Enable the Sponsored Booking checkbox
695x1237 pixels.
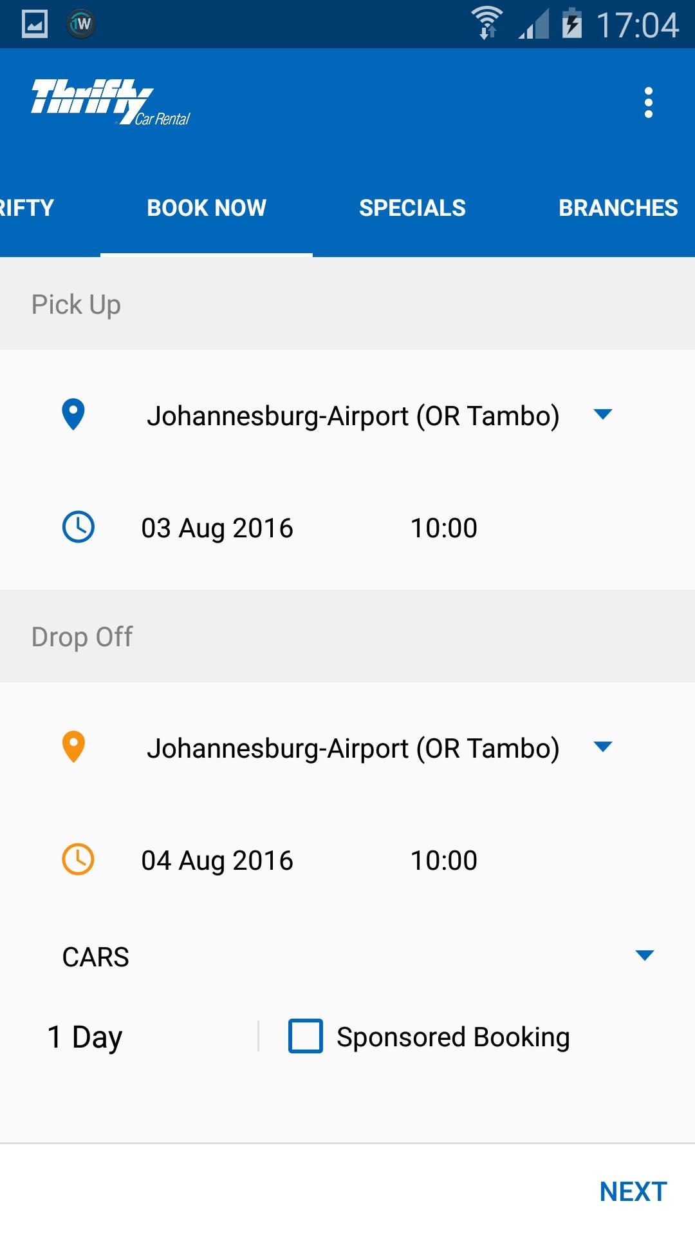coord(306,1036)
